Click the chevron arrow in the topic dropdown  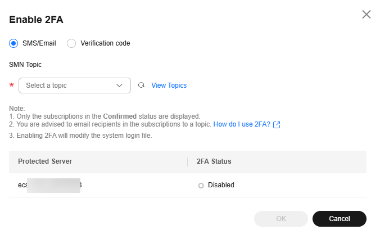pyautogui.click(x=119, y=85)
